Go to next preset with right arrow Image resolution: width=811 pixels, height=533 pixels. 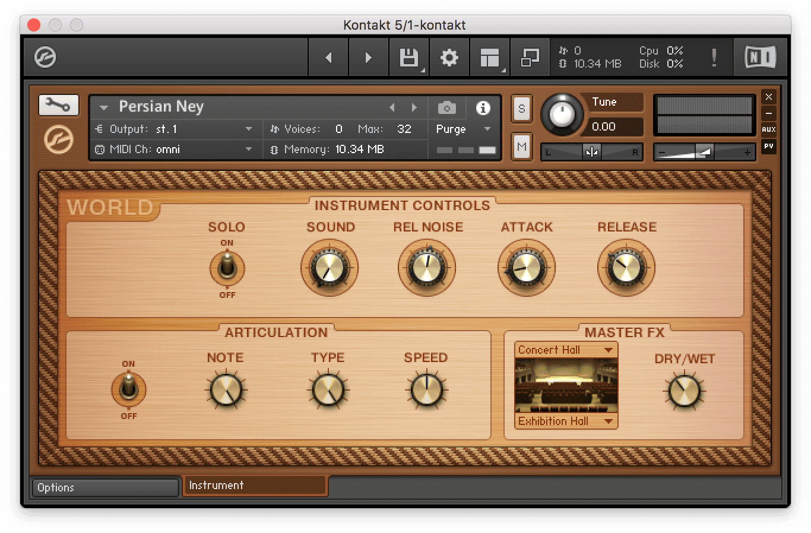[x=368, y=58]
